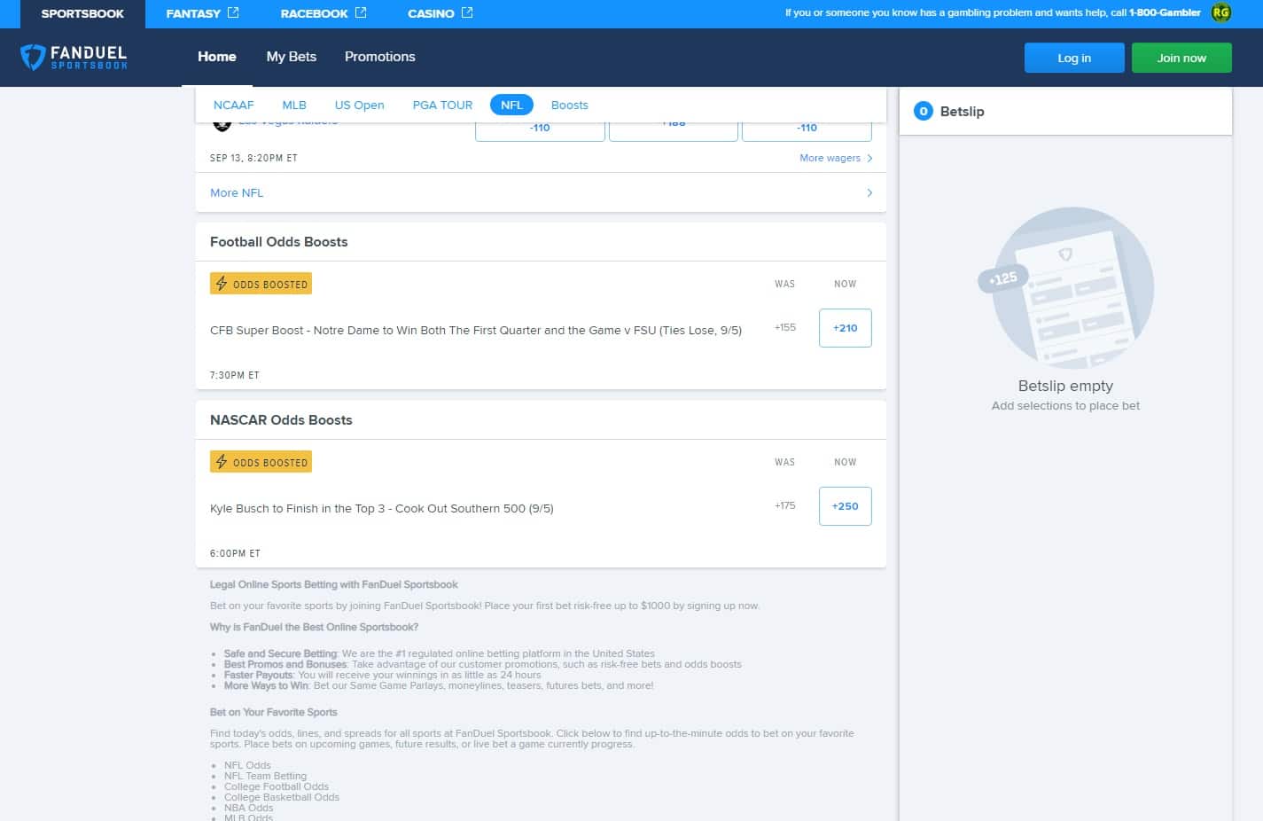Viewport: 1263px width, 821px height.
Task: Expand the More wagers chevron
Action: click(x=869, y=158)
